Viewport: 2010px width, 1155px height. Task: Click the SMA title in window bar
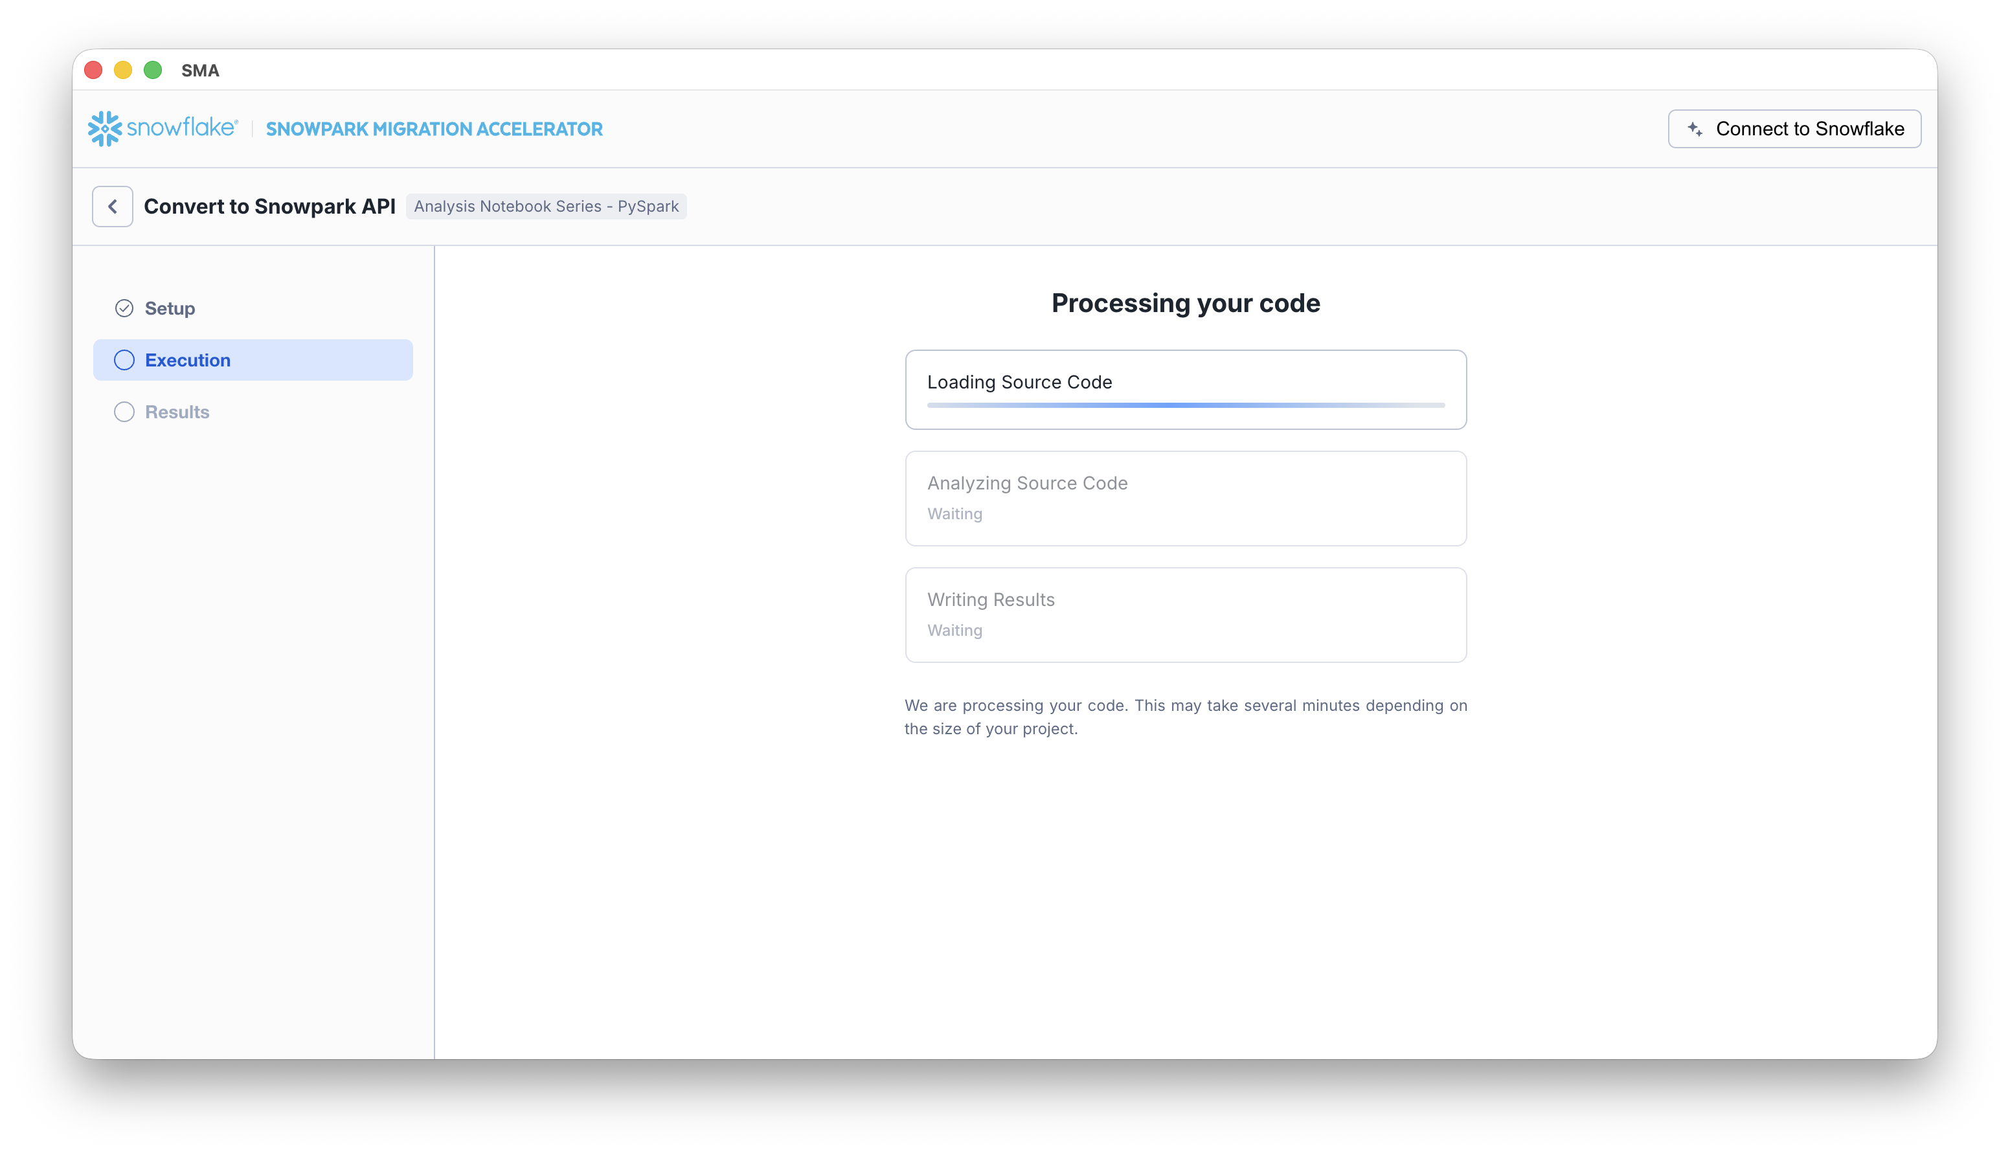tap(201, 71)
